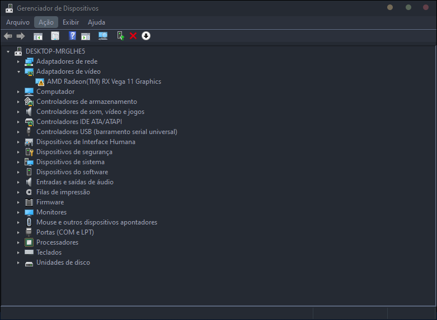This screenshot has height=320, width=437.
Task: Open the Arquivo menu
Action: 18,22
